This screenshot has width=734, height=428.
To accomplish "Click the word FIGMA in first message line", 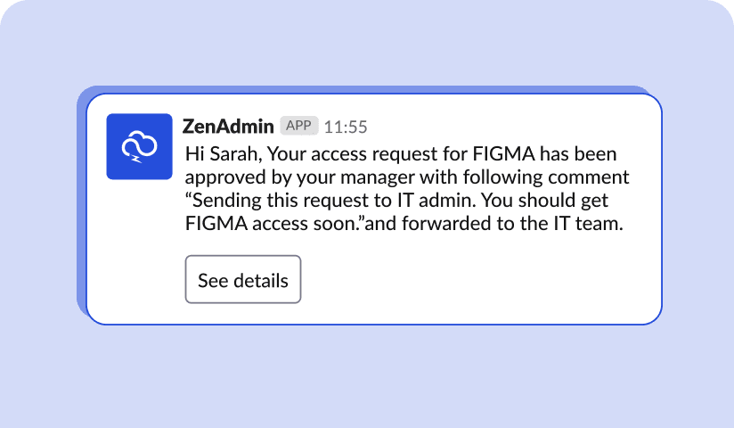I will pyautogui.click(x=503, y=154).
